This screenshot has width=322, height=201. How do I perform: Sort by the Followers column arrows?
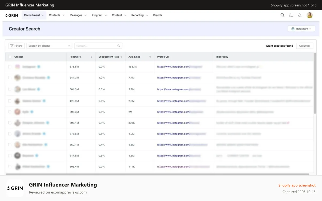(x=92, y=57)
